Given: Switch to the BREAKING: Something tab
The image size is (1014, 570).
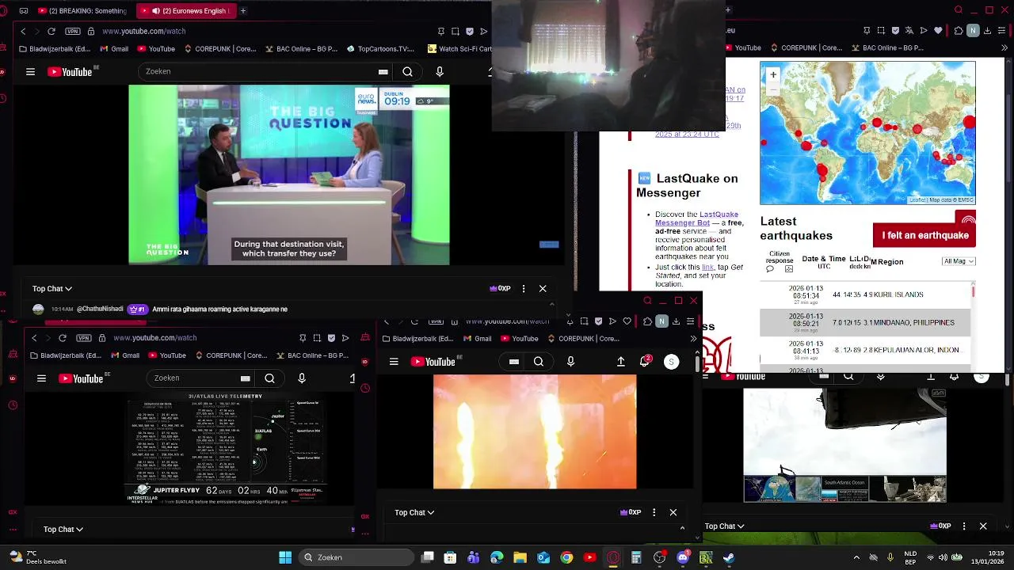Looking at the screenshot, I should tap(82, 11).
